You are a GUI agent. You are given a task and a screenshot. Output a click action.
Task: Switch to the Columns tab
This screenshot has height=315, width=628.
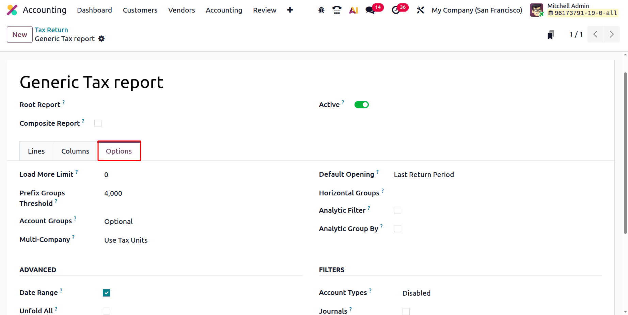click(75, 151)
